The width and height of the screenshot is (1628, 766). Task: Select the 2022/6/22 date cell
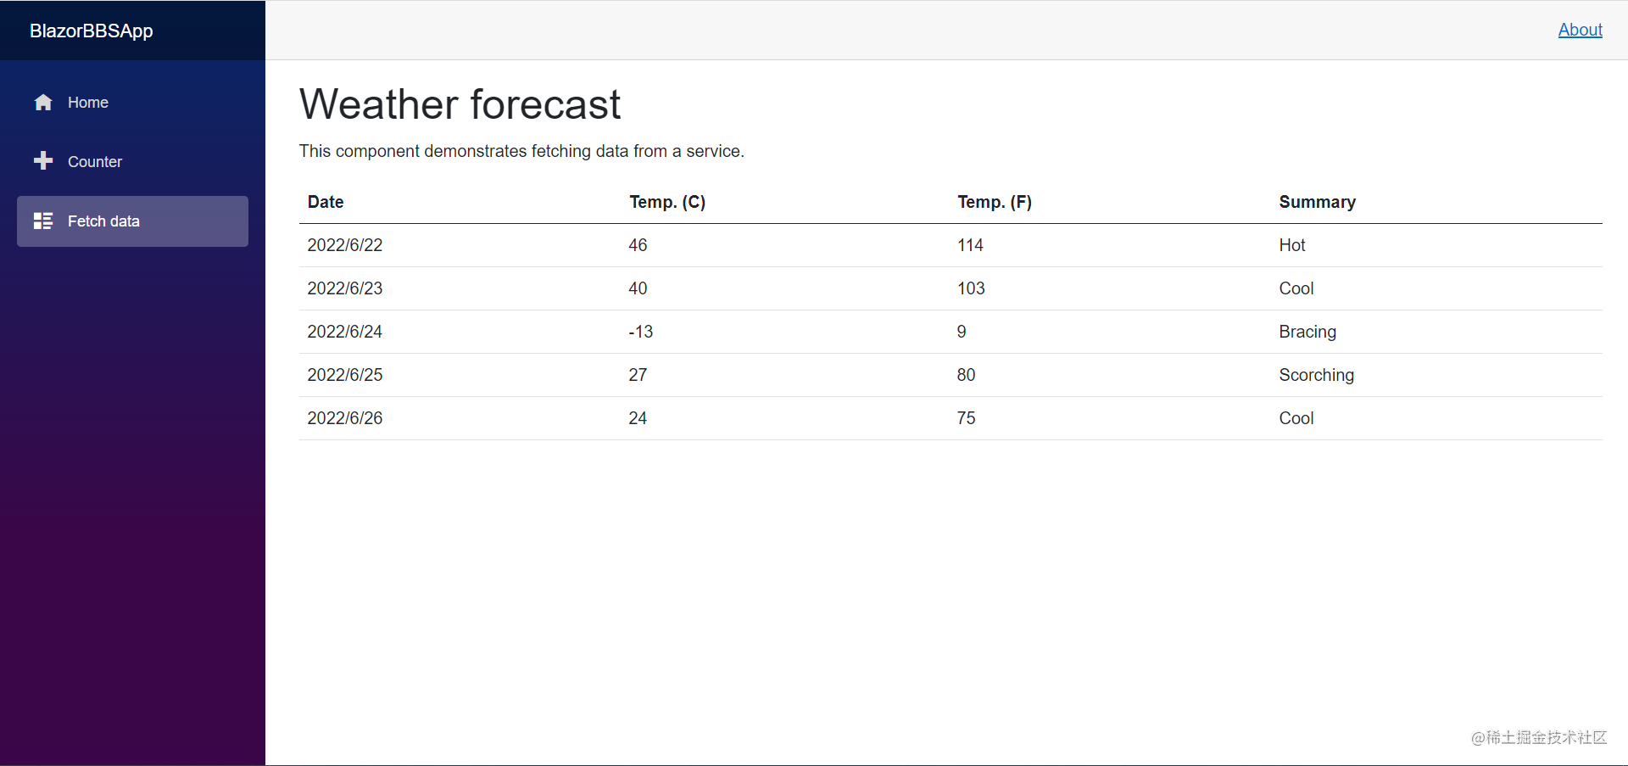[345, 245]
